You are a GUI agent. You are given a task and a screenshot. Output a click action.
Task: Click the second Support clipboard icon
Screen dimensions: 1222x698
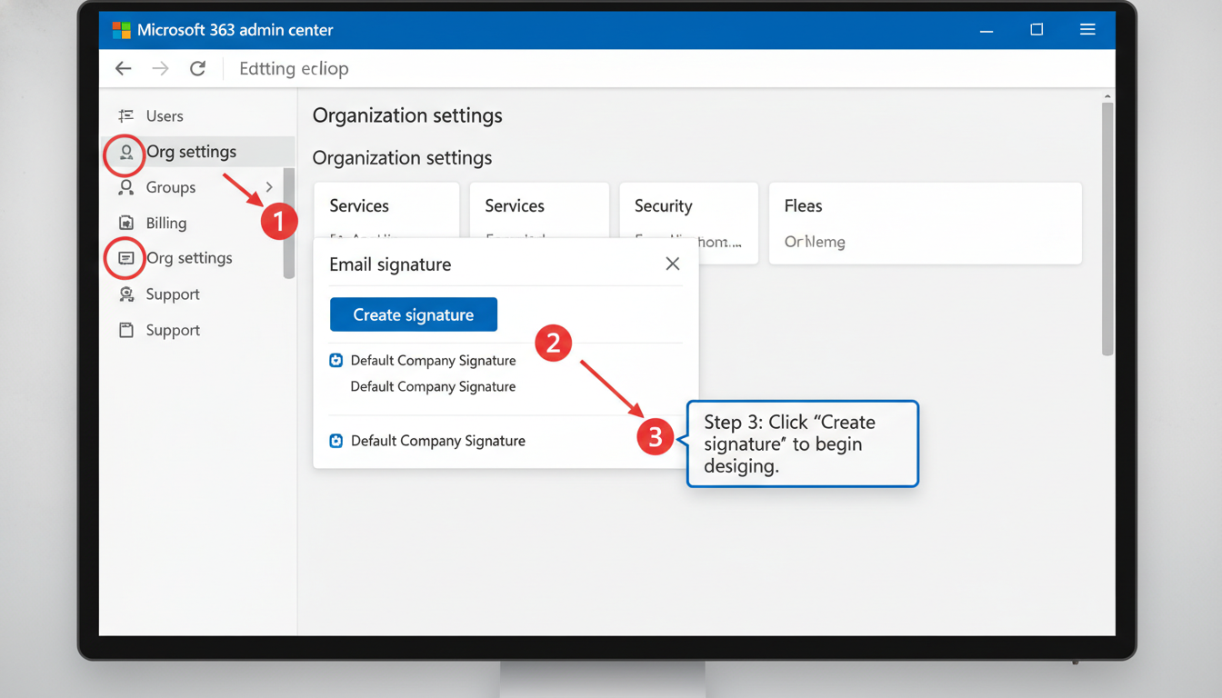click(126, 330)
